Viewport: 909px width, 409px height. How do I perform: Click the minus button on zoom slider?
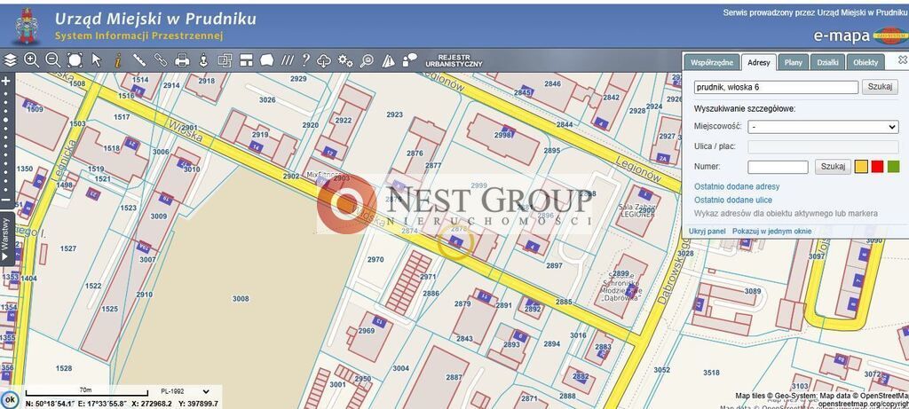click(x=6, y=200)
